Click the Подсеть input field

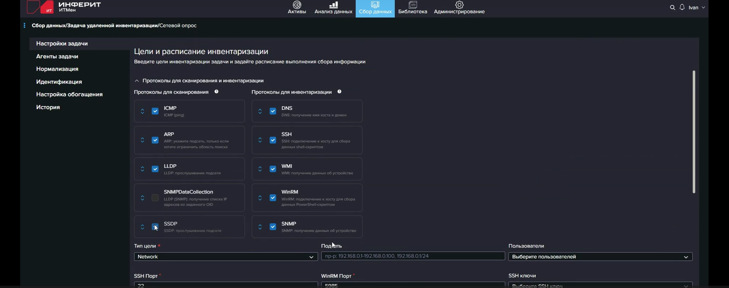pos(413,256)
